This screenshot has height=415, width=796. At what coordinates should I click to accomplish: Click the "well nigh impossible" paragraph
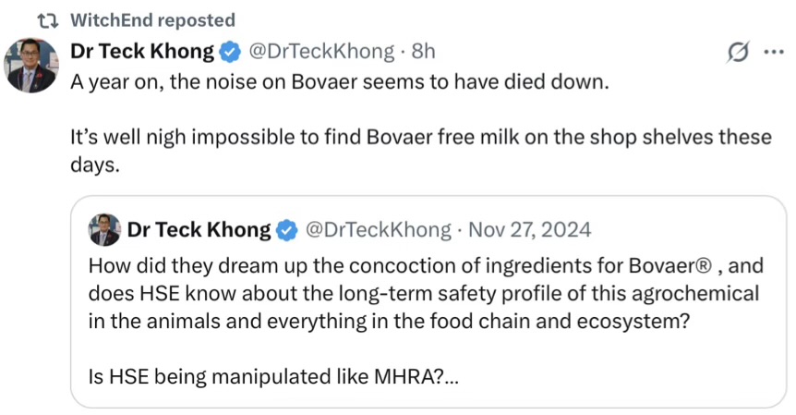[420, 137]
